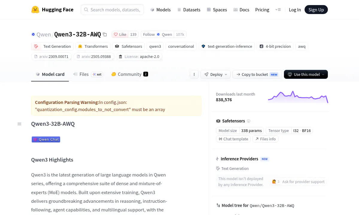Open the Chat template button

click(233, 139)
